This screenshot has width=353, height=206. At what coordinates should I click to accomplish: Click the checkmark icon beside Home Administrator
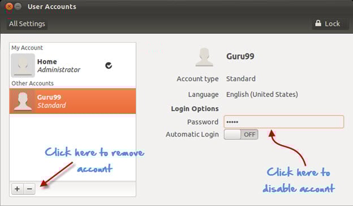109,65
